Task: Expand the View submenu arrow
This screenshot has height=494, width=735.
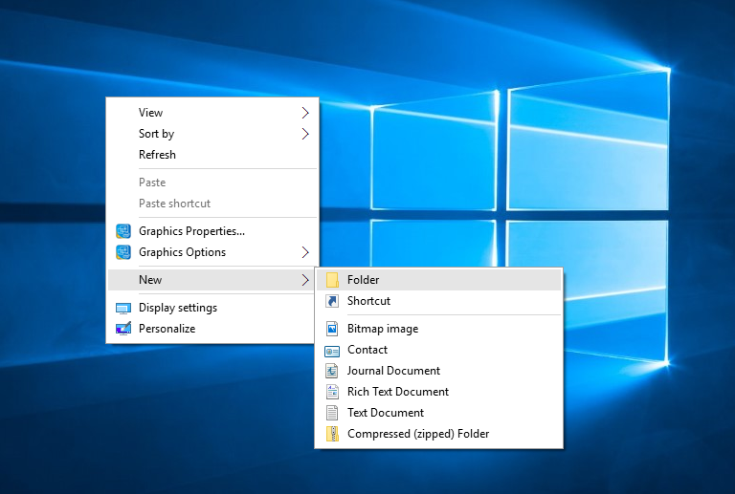Action: click(x=305, y=113)
